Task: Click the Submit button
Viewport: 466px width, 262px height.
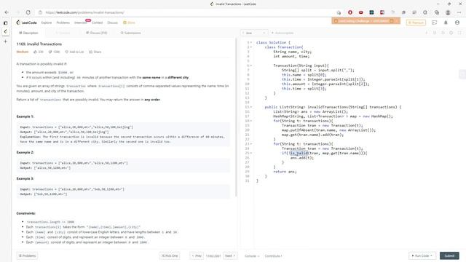Action: point(449,255)
